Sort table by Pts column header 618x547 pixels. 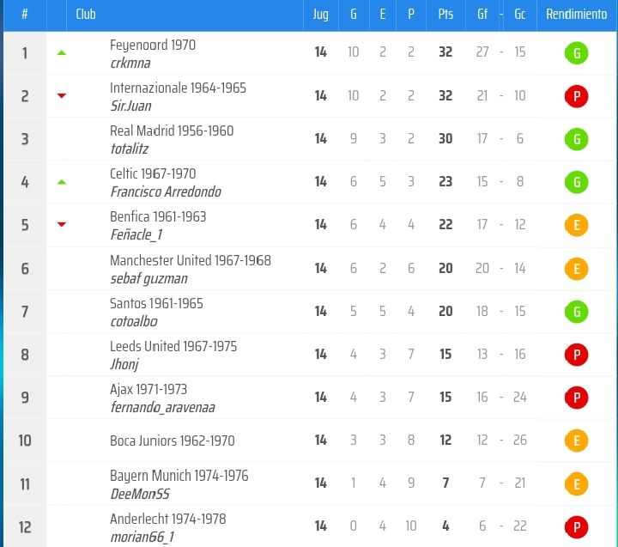[445, 15]
